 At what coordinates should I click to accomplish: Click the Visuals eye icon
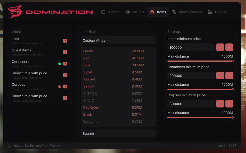(128, 12)
